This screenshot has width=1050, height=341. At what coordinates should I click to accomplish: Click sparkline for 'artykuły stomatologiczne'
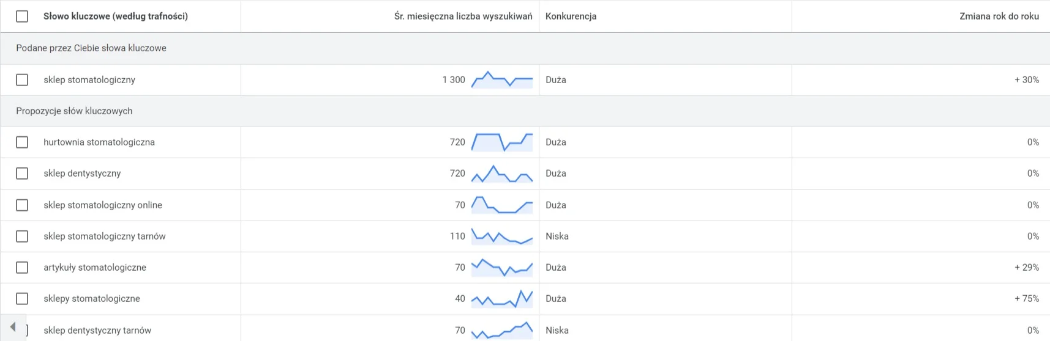[502, 268]
